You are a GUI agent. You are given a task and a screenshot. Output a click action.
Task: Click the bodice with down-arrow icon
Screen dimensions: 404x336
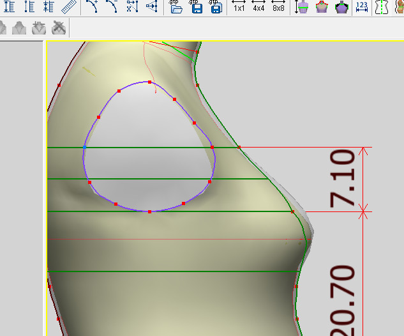click(38, 27)
